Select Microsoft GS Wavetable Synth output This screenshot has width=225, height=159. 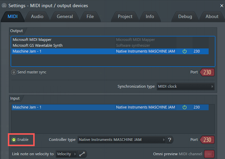coord(110,45)
